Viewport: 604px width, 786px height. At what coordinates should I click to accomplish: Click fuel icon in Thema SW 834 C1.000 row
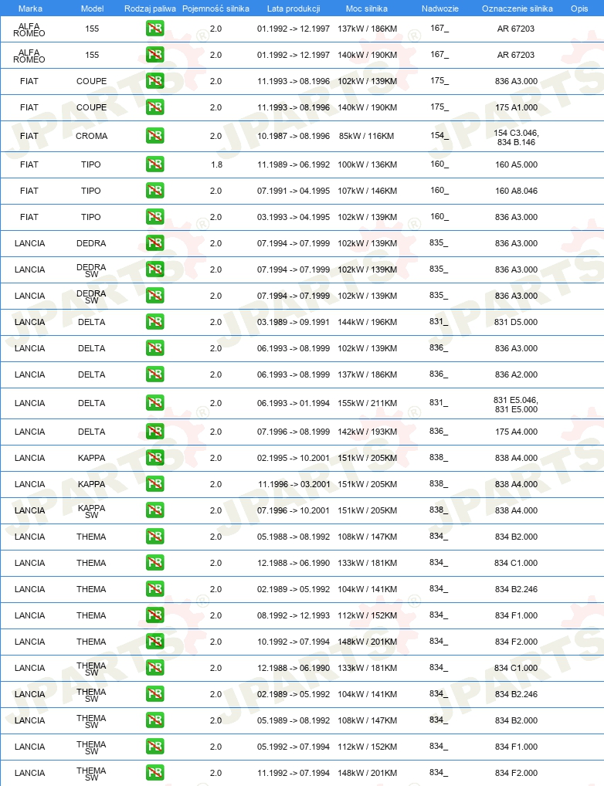155,668
